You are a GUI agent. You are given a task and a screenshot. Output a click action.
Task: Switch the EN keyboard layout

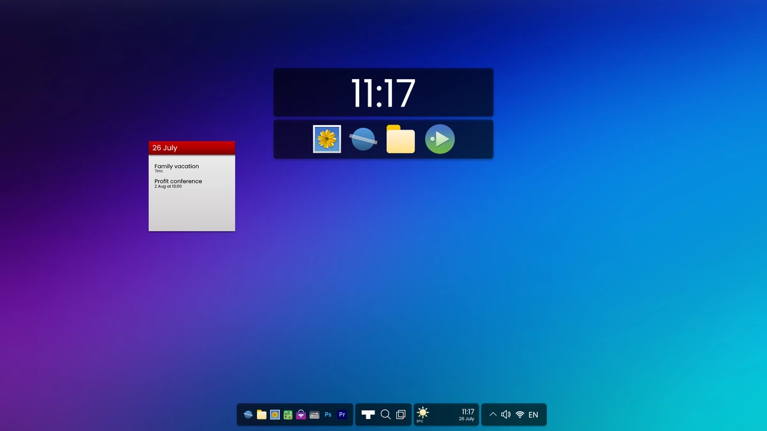click(x=534, y=414)
